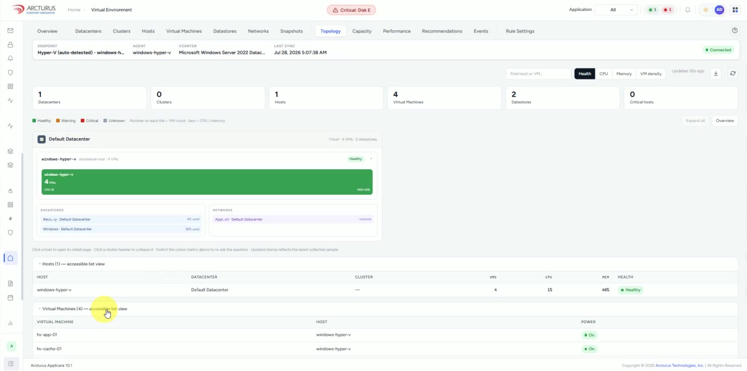747x371 pixels.
Task: Click the Appl..ch network row
Action: pyautogui.click(x=293, y=219)
